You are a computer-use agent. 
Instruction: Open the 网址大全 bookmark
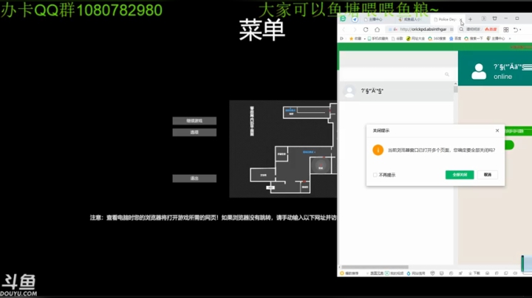[x=415, y=38]
